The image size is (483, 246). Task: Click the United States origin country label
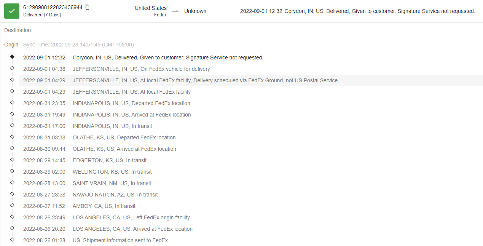151,8
